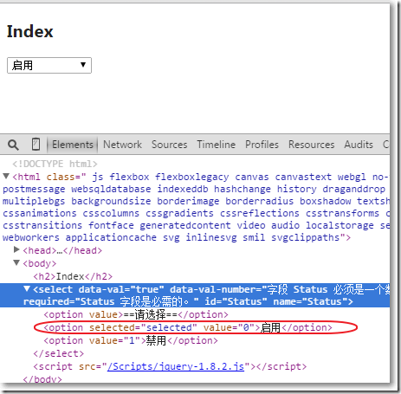The height and width of the screenshot is (394, 401).
Task: Open the /Scripts/jquery-1.8.2.js link
Action: (x=176, y=366)
